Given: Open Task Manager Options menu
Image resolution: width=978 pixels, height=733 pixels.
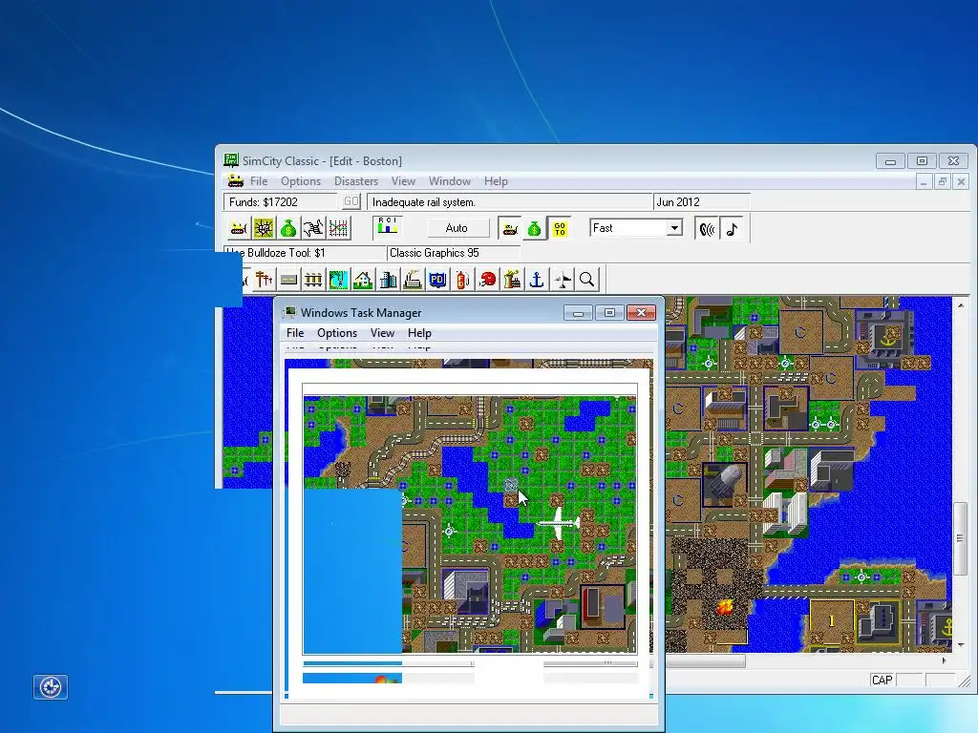Looking at the screenshot, I should (337, 333).
